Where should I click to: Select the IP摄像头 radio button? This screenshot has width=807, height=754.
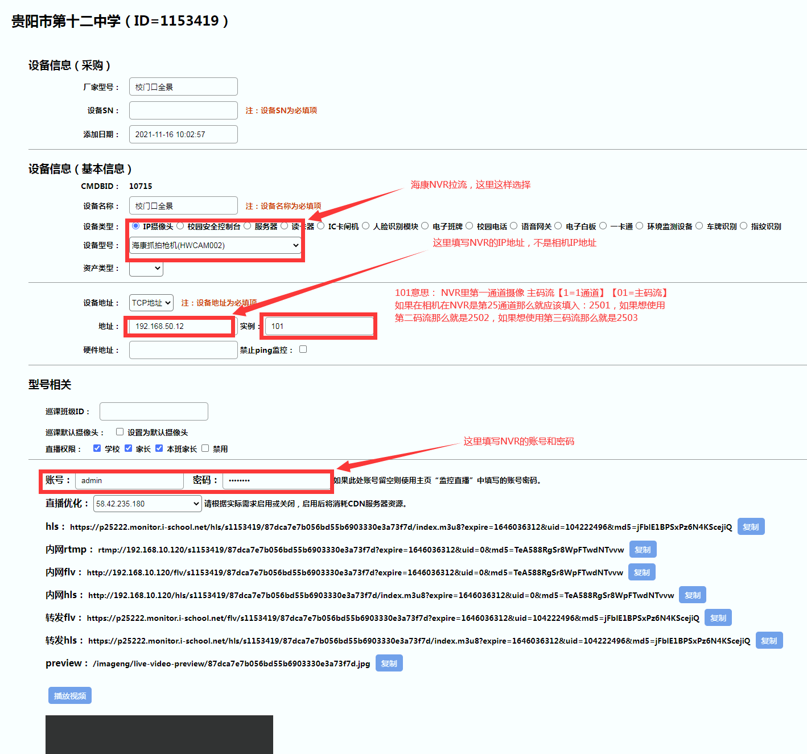135,226
